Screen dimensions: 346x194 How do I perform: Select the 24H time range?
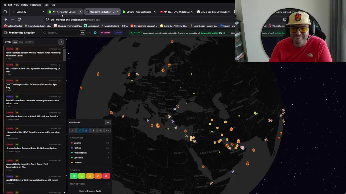(x=88, y=33)
